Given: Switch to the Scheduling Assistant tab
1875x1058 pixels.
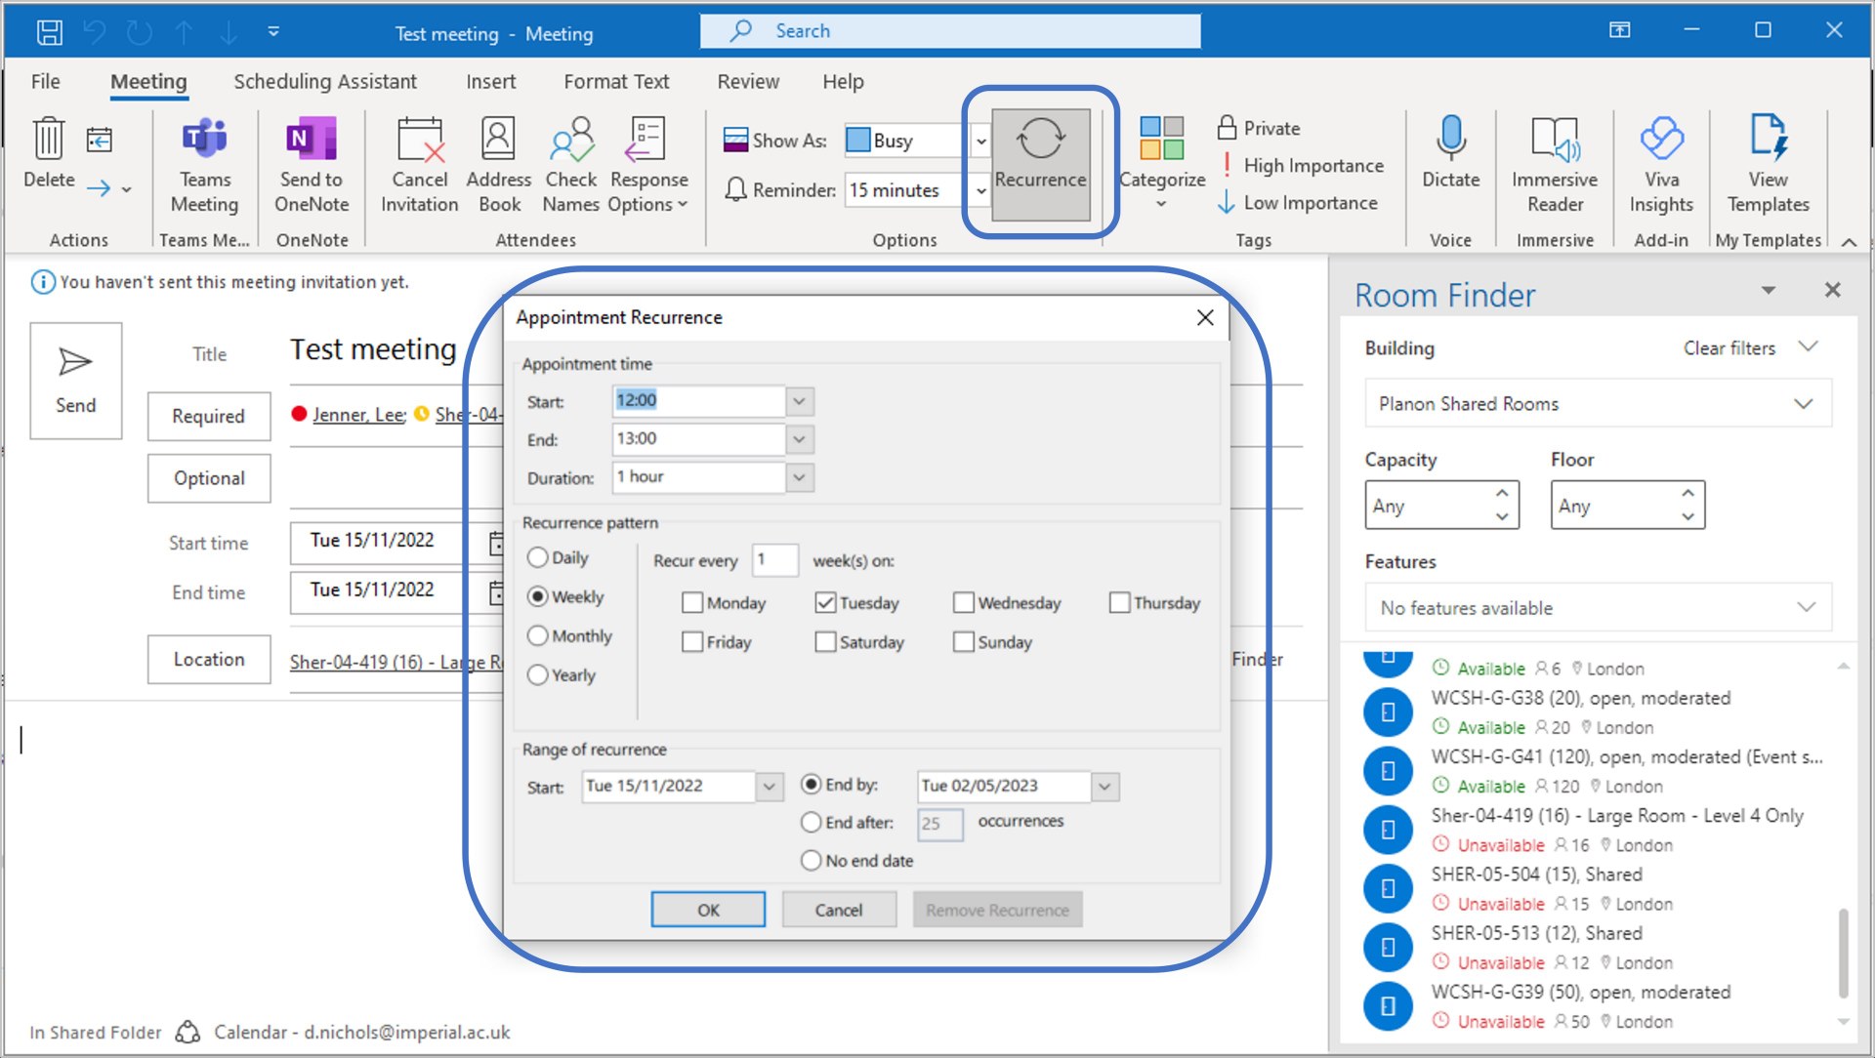Looking at the screenshot, I should 324,82.
